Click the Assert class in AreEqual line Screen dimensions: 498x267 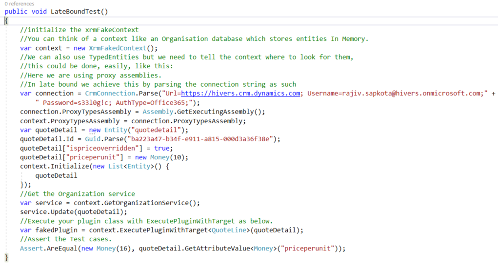pyautogui.click(x=31, y=248)
